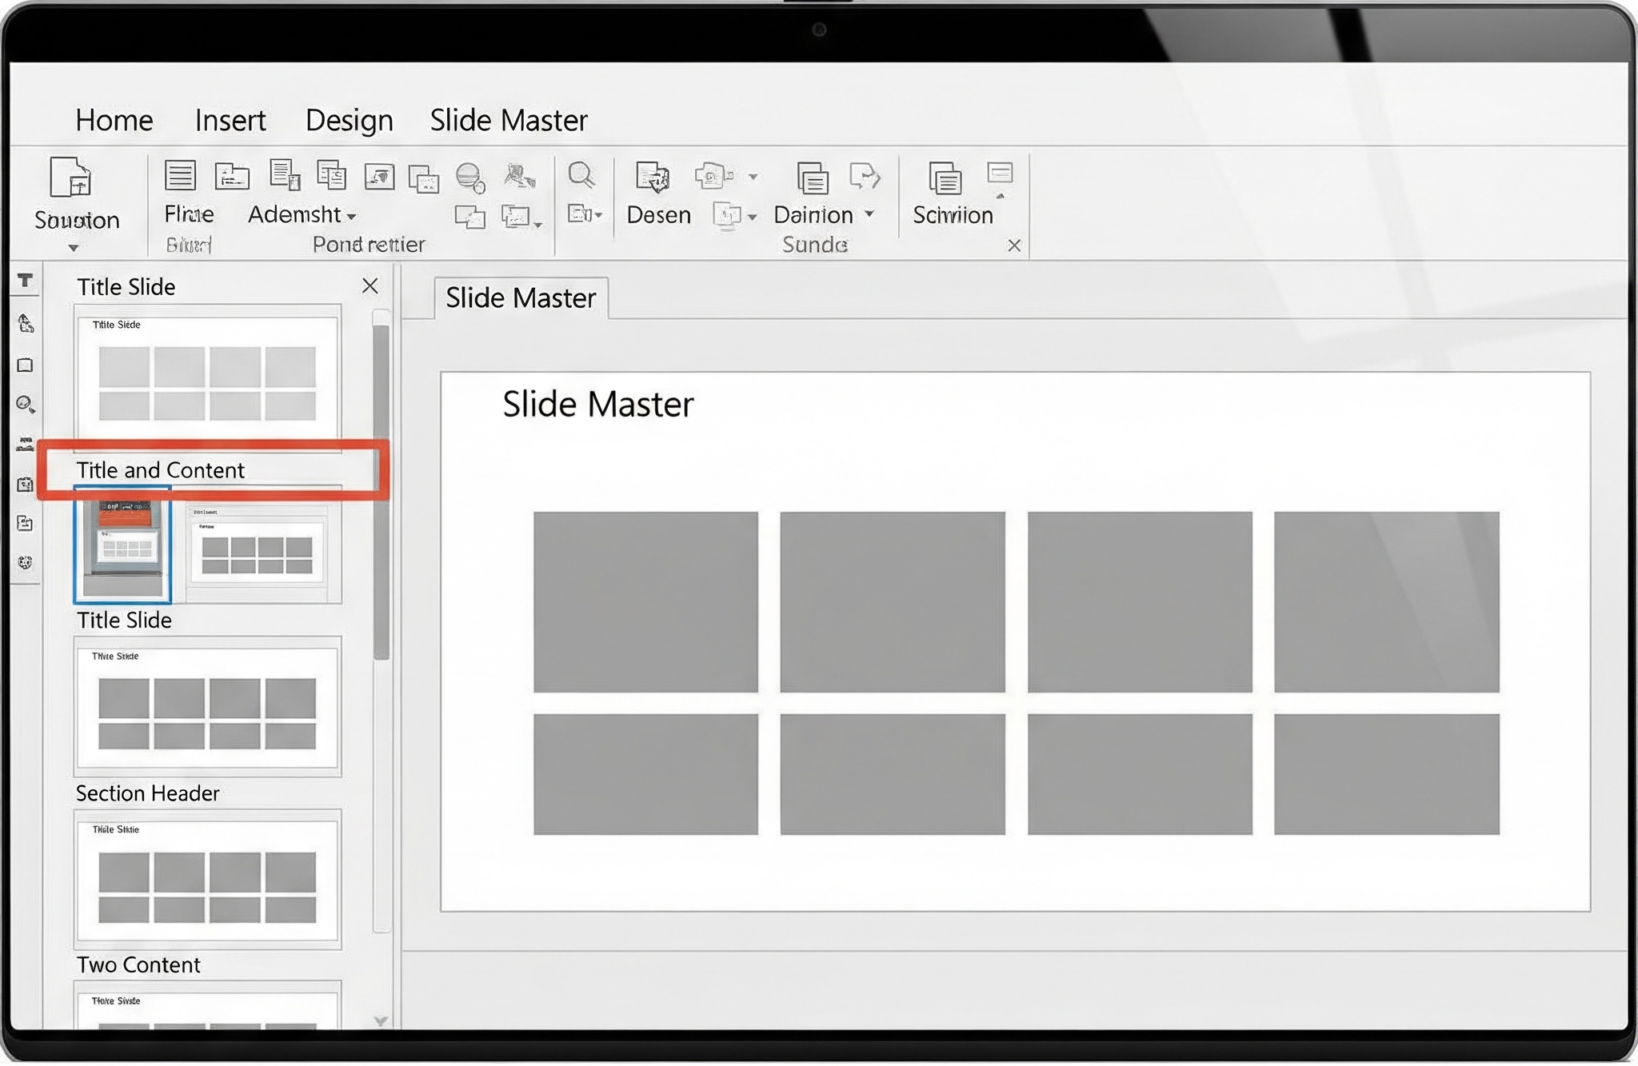Close the layout thumbnails pane
This screenshot has height=1066, width=1638.
point(370,286)
